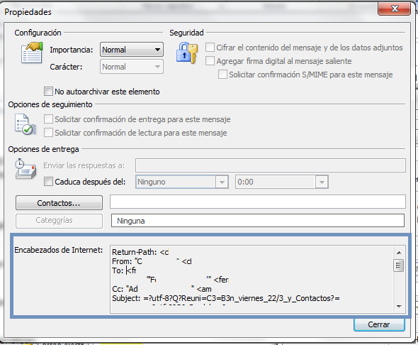Click the Categorías button
This screenshot has height=345, width=418.
tap(59, 221)
